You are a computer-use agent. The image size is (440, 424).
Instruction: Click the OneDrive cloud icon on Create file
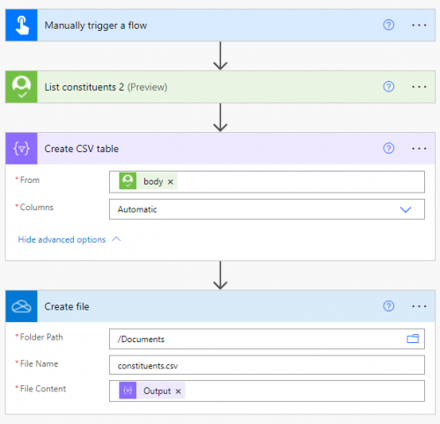click(x=21, y=306)
